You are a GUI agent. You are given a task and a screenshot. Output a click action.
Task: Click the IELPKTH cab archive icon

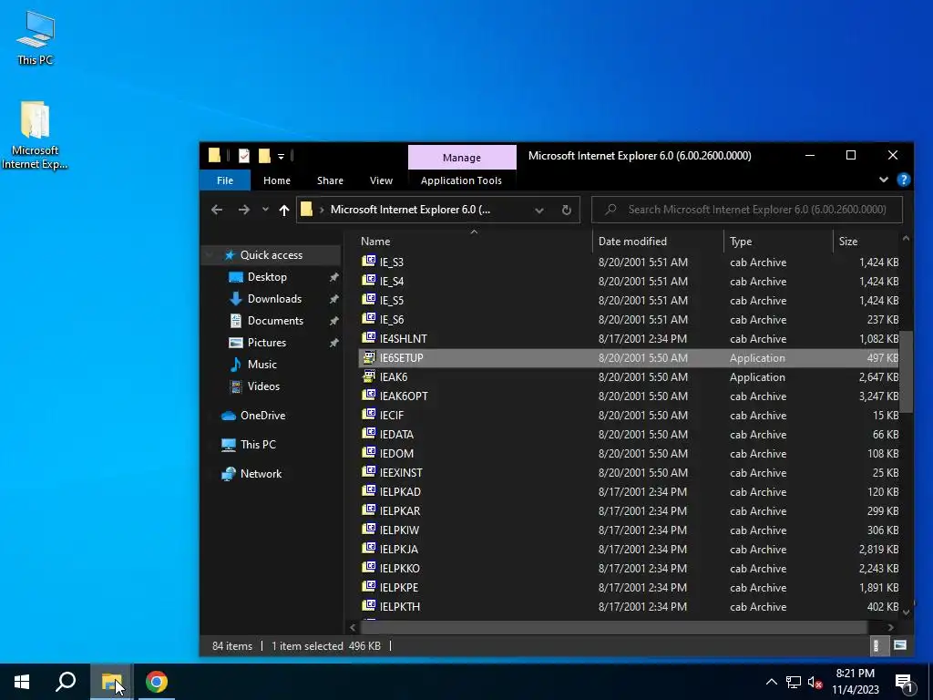370,606
